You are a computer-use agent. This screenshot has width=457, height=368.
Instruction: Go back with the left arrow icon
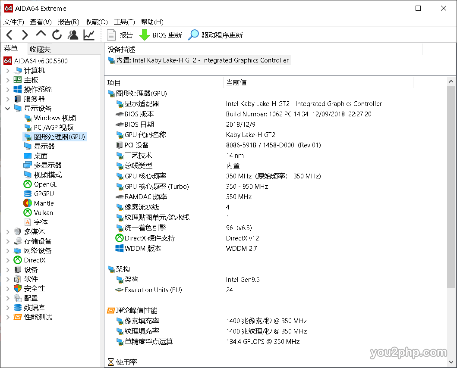(x=9, y=35)
